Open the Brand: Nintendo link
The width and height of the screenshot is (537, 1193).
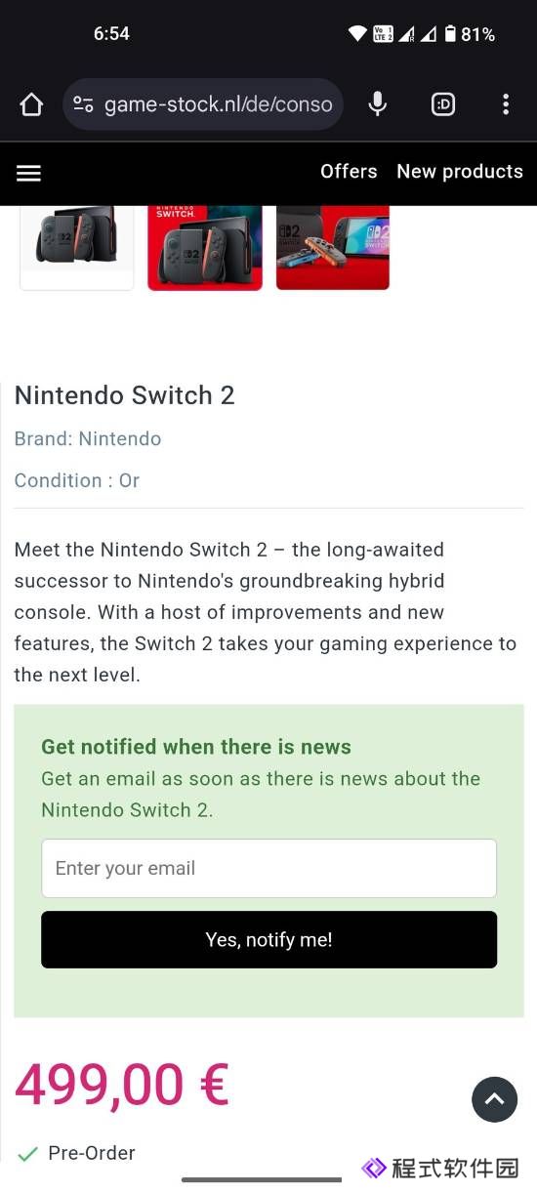[x=88, y=438]
